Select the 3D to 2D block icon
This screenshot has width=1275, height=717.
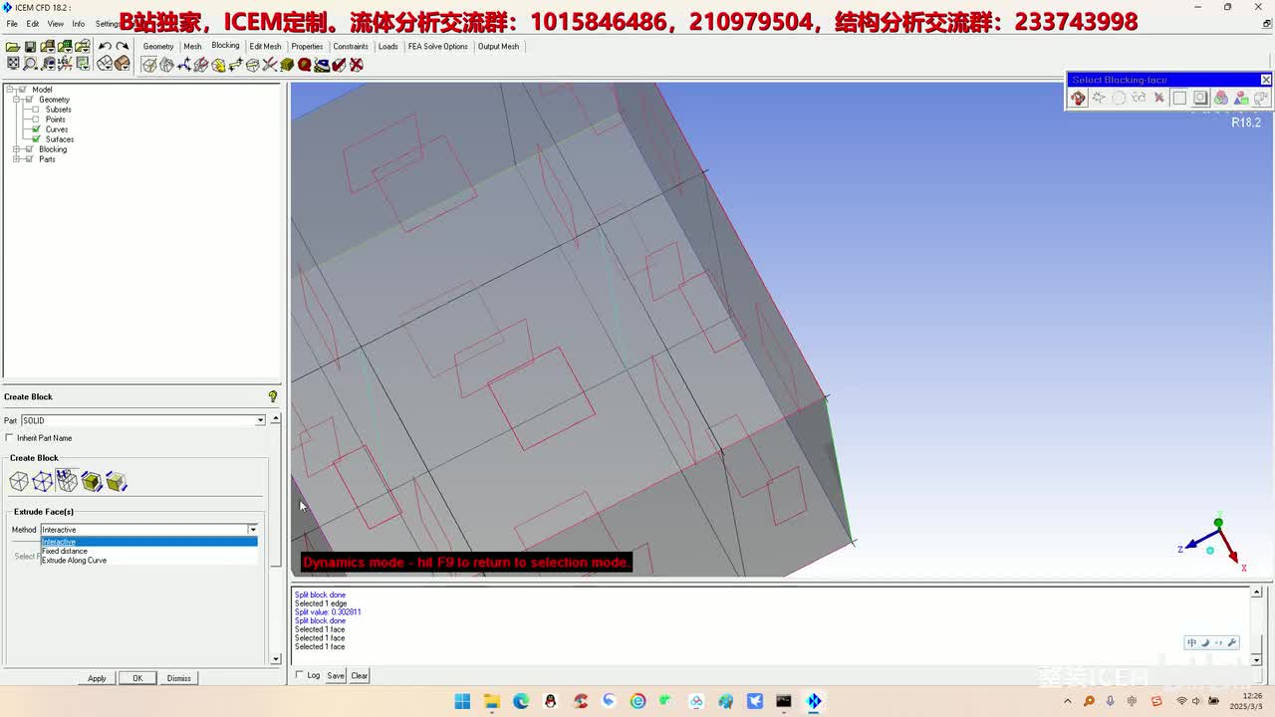[116, 482]
